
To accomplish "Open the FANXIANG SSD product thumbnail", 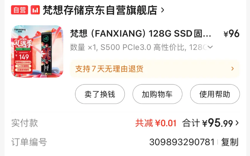I will pos(37,51).
